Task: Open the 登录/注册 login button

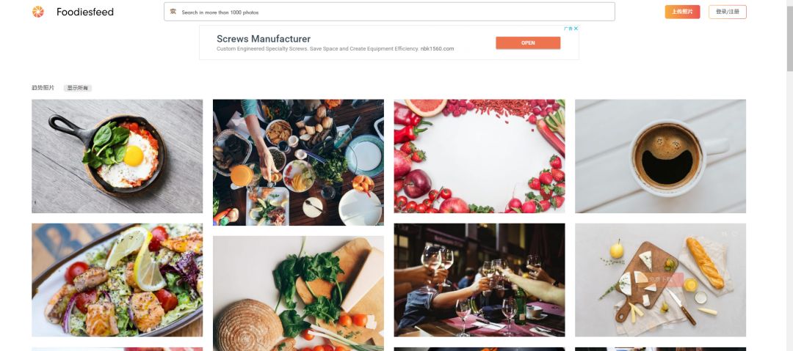Action: pyautogui.click(x=727, y=12)
